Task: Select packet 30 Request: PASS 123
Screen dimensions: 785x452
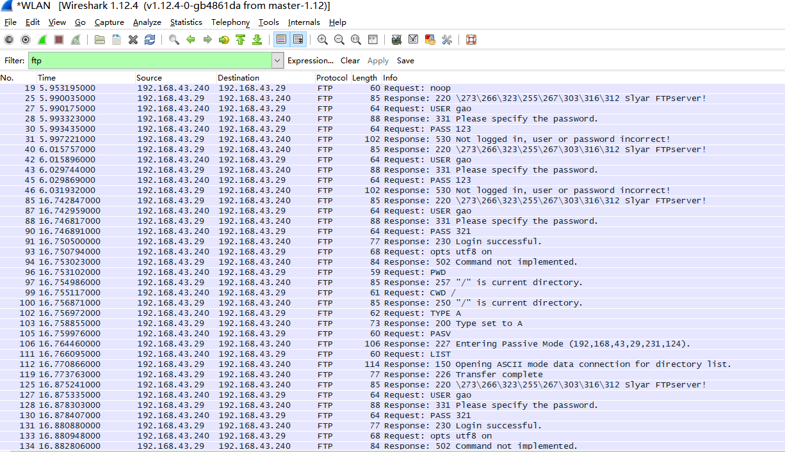Action: click(392, 129)
